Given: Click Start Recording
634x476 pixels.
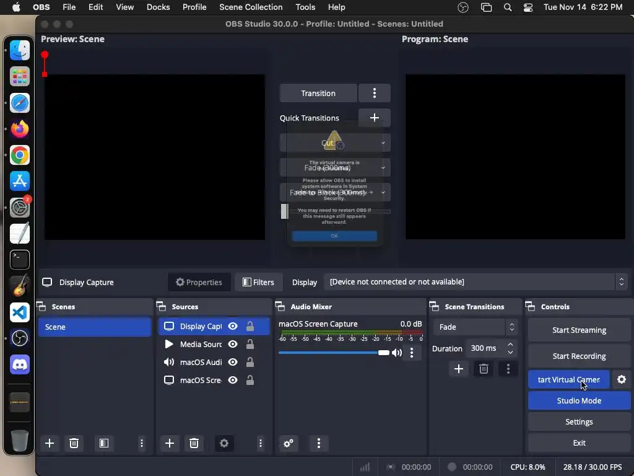Looking at the screenshot, I should (x=579, y=356).
